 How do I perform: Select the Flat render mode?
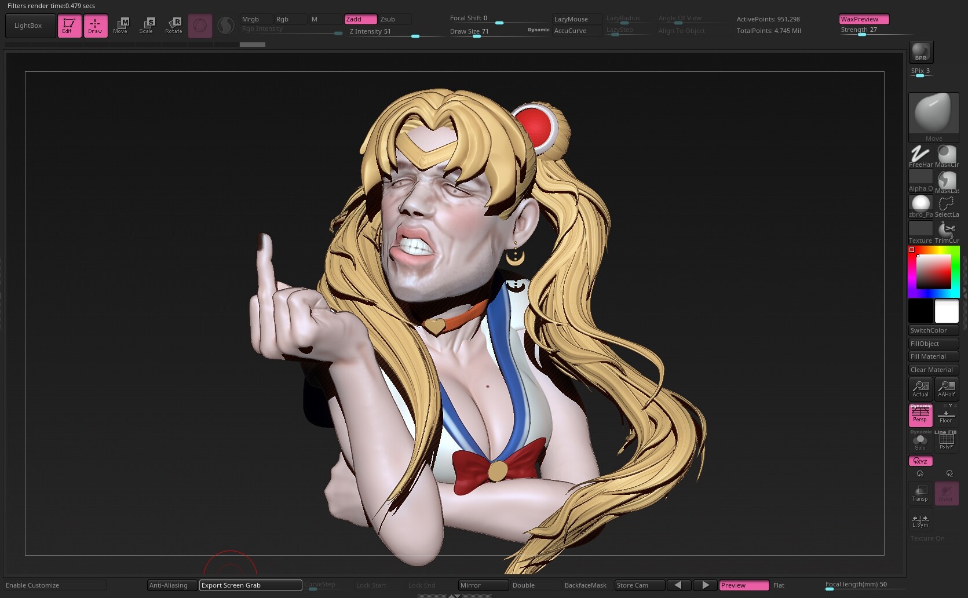pyautogui.click(x=796, y=585)
